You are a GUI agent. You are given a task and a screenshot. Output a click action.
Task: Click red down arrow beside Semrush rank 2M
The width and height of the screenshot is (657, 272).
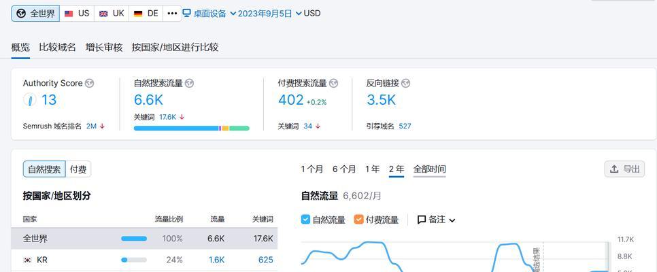pyautogui.click(x=102, y=126)
